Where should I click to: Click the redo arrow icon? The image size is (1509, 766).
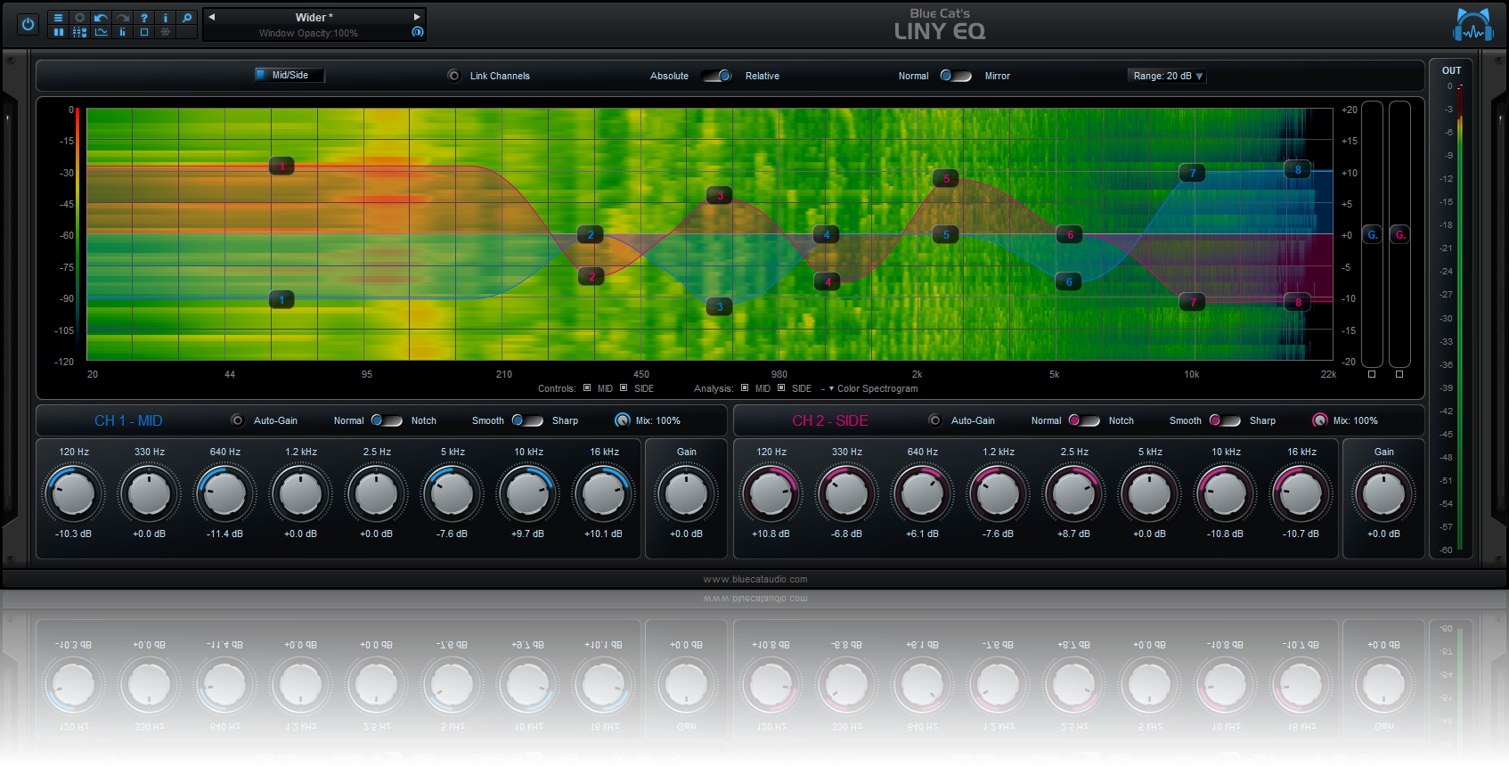coord(122,18)
